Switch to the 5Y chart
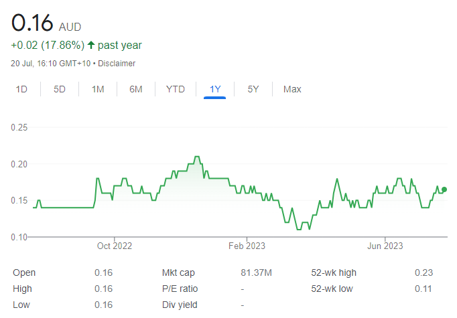This screenshot has height=318, width=457. [x=253, y=89]
